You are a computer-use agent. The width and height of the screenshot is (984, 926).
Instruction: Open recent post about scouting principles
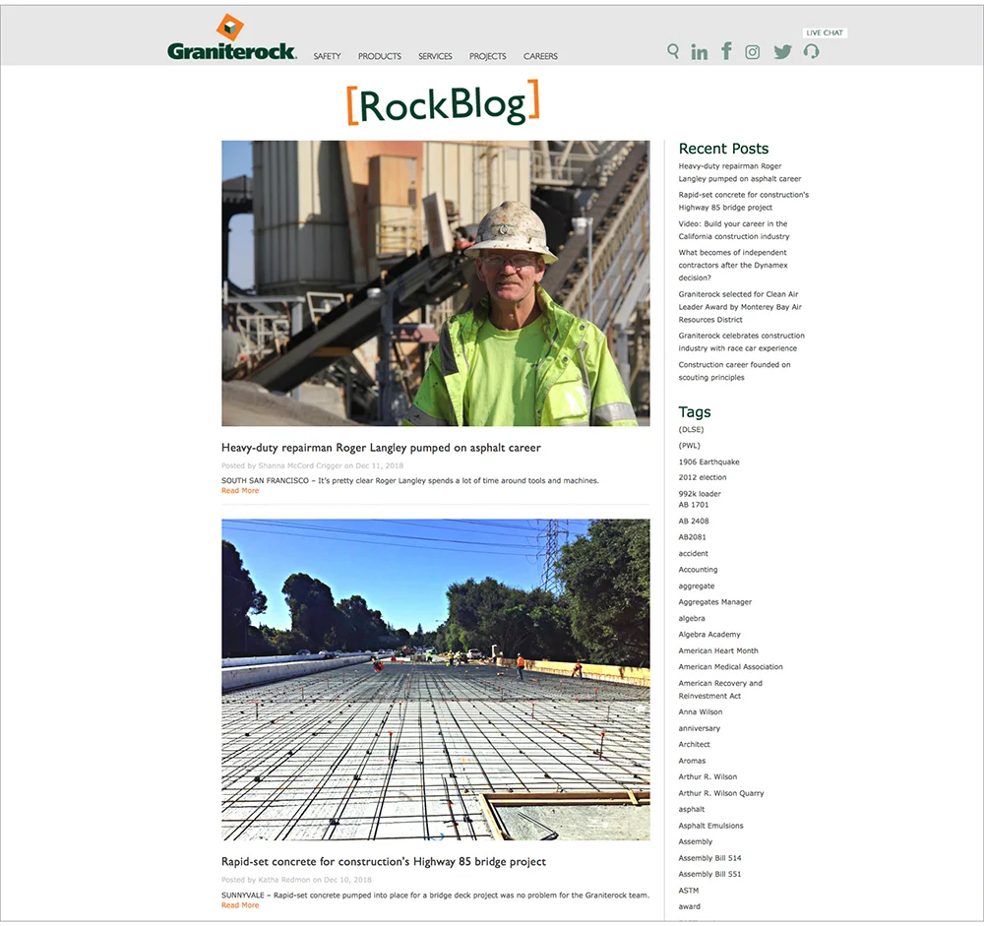(734, 370)
